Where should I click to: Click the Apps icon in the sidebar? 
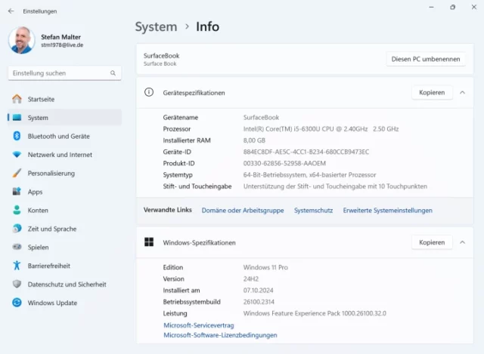click(17, 191)
